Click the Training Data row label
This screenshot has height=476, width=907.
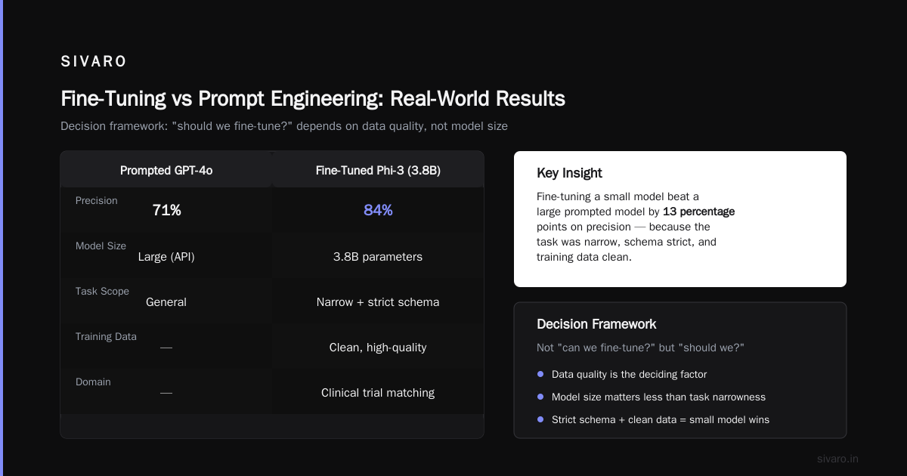[x=106, y=337]
